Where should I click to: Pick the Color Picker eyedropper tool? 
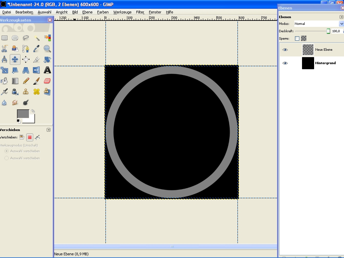pyautogui.click(x=36, y=49)
